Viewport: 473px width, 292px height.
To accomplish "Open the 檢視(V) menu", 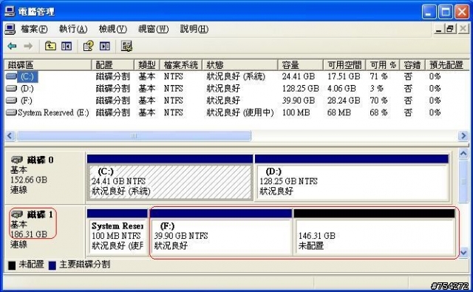I will 113,29.
